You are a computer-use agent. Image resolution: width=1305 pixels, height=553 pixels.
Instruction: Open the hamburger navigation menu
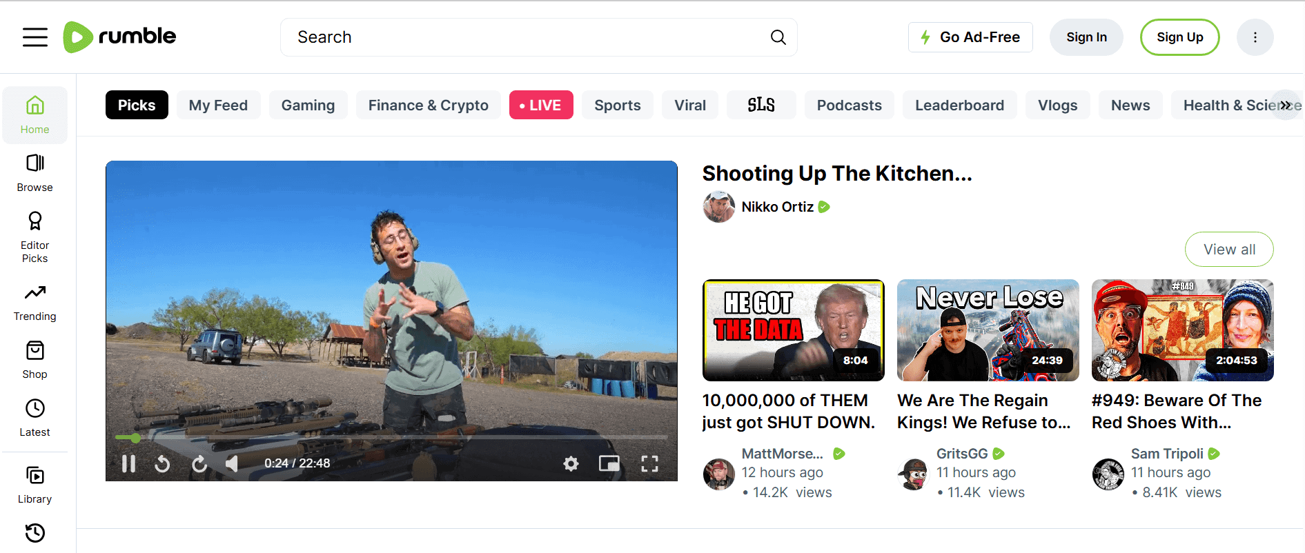pyautogui.click(x=35, y=37)
